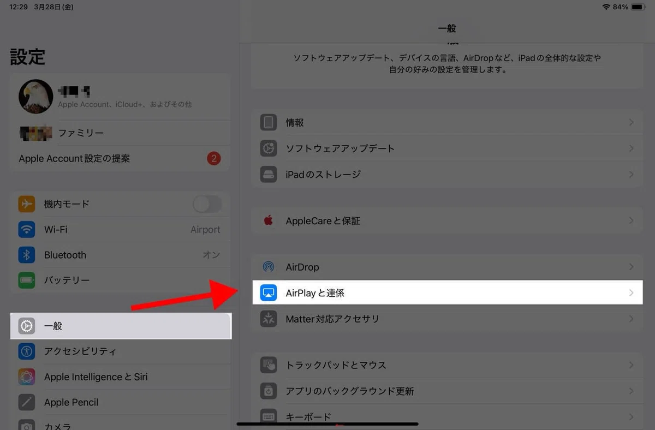Expand トラックパッドとマウス chevron
The image size is (655, 430).
632,365
